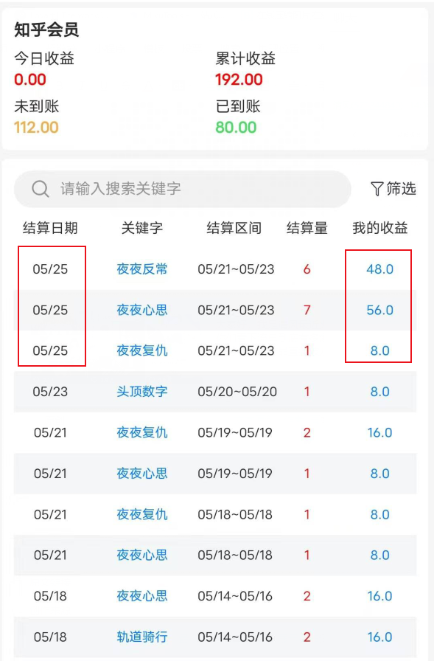Select the 05/23 settlement row date
The image size is (434, 661).
50,392
